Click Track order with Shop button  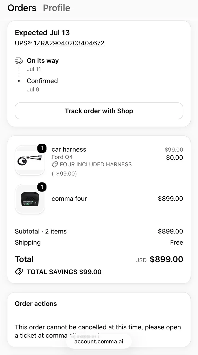click(99, 111)
